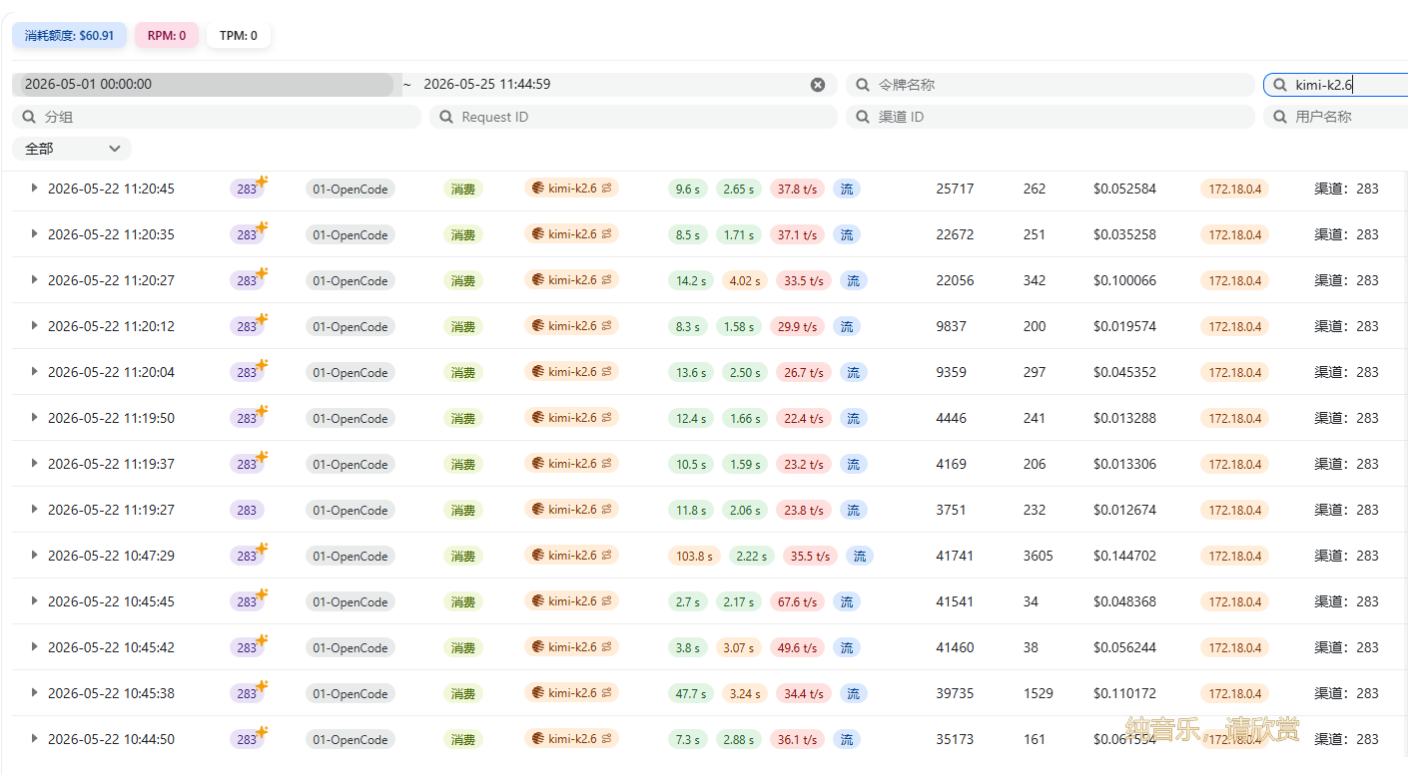Image resolution: width=1408 pixels, height=775 pixels.
Task: Focus the 令牌名称 search field
Action: point(1050,85)
